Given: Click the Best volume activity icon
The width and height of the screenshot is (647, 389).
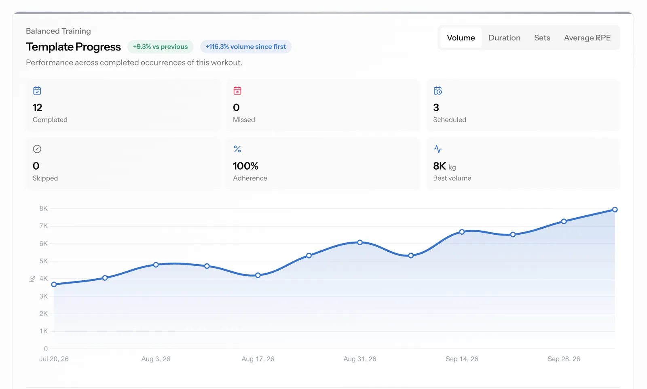Looking at the screenshot, I should coord(438,149).
